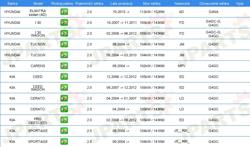Viewport: 250px width, 147px height.
Task: Click fuel icon in KIA CEED WAGON row
Action: tap(64, 87)
